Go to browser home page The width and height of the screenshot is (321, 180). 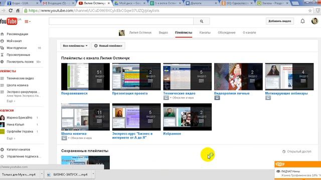pyautogui.click(x=18, y=10)
